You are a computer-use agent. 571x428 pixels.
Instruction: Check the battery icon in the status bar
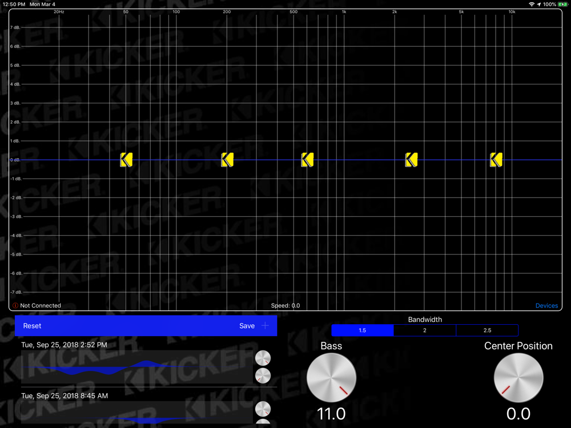coord(562,5)
